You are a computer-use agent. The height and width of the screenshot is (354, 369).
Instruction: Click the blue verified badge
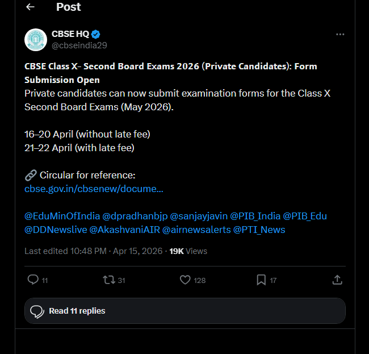pyautogui.click(x=97, y=34)
